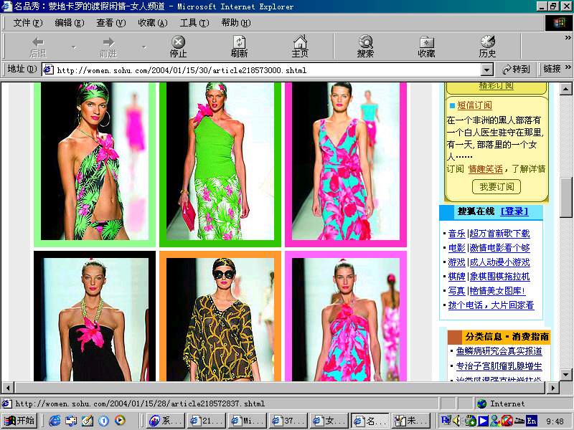
Task: Open the 电影 link
Action: tap(456, 248)
